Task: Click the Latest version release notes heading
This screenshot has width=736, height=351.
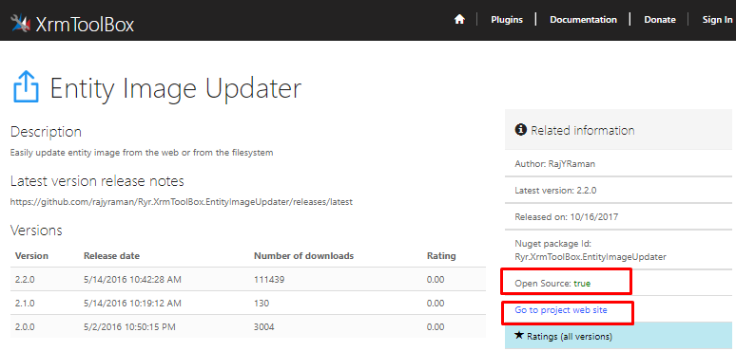Action: coord(97,181)
